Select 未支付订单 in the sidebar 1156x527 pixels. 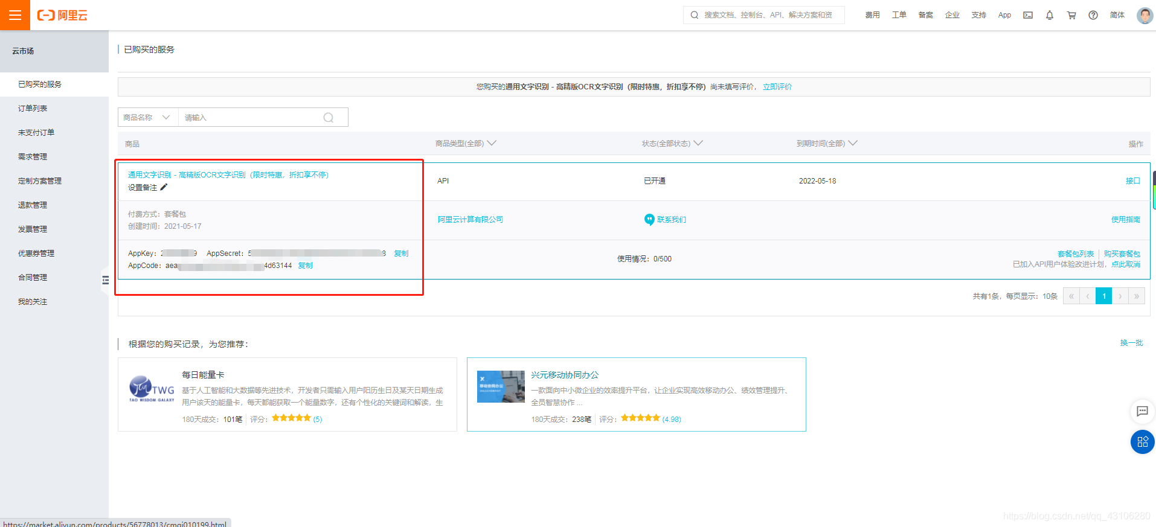point(54,133)
